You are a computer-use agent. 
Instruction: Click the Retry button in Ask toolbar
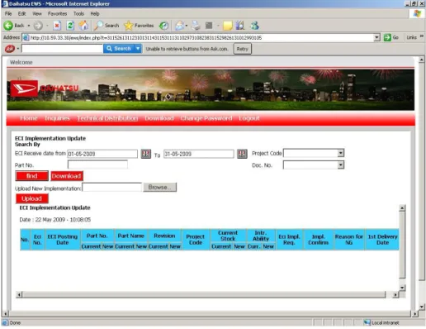click(243, 49)
